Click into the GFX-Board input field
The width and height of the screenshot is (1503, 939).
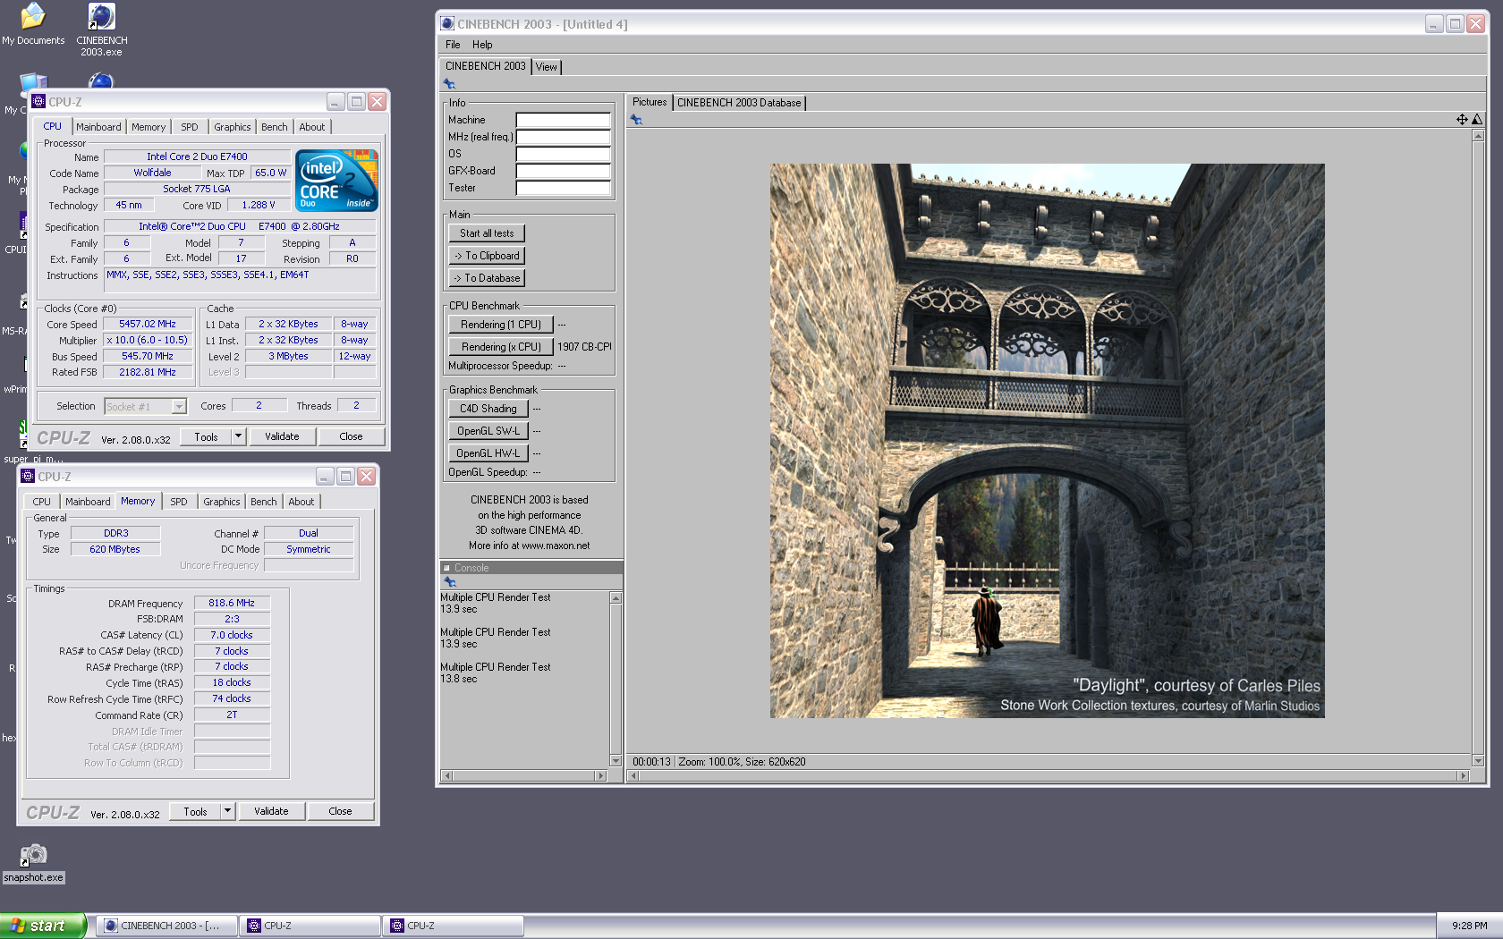(564, 171)
